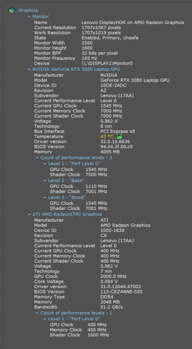The image size is (192, 349).
Task: Collapse "Count of performance levels : 3"
Action: 37,158
